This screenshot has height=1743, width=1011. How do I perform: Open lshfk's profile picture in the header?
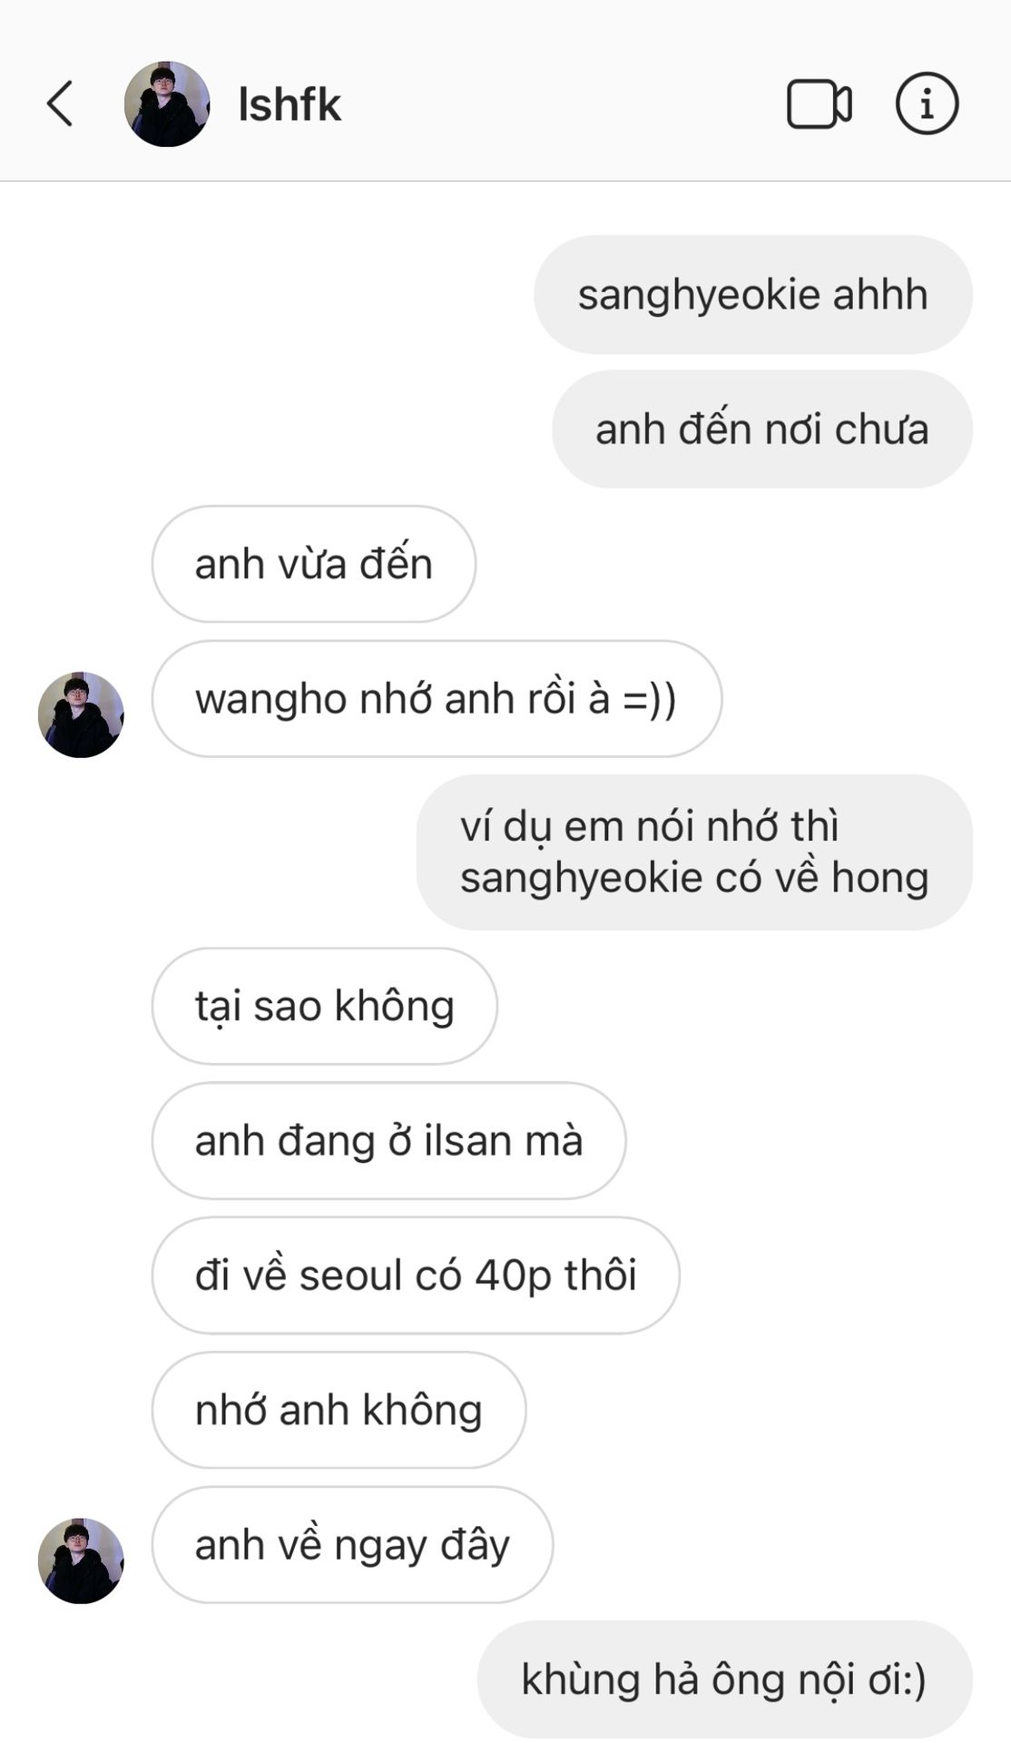[x=167, y=103]
